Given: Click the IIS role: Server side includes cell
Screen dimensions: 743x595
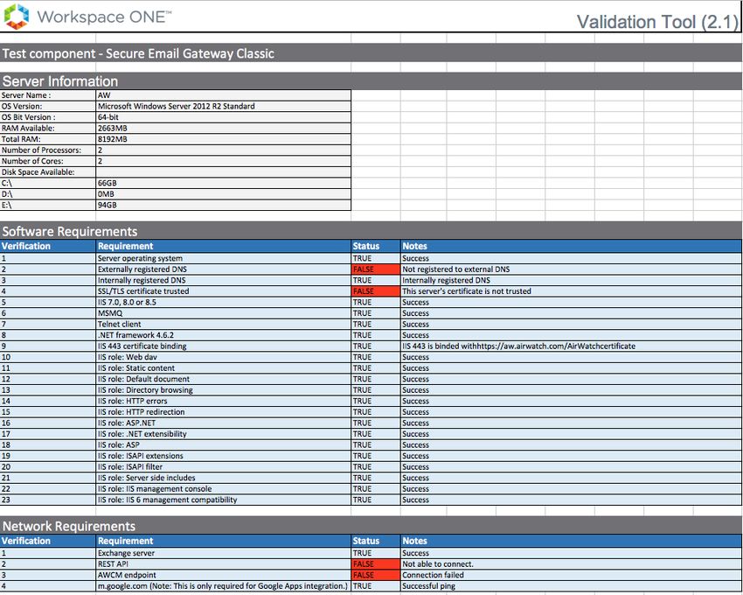Looking at the screenshot, I should 223,478.
